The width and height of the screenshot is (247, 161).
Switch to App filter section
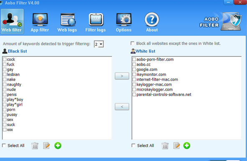[x=40, y=23]
